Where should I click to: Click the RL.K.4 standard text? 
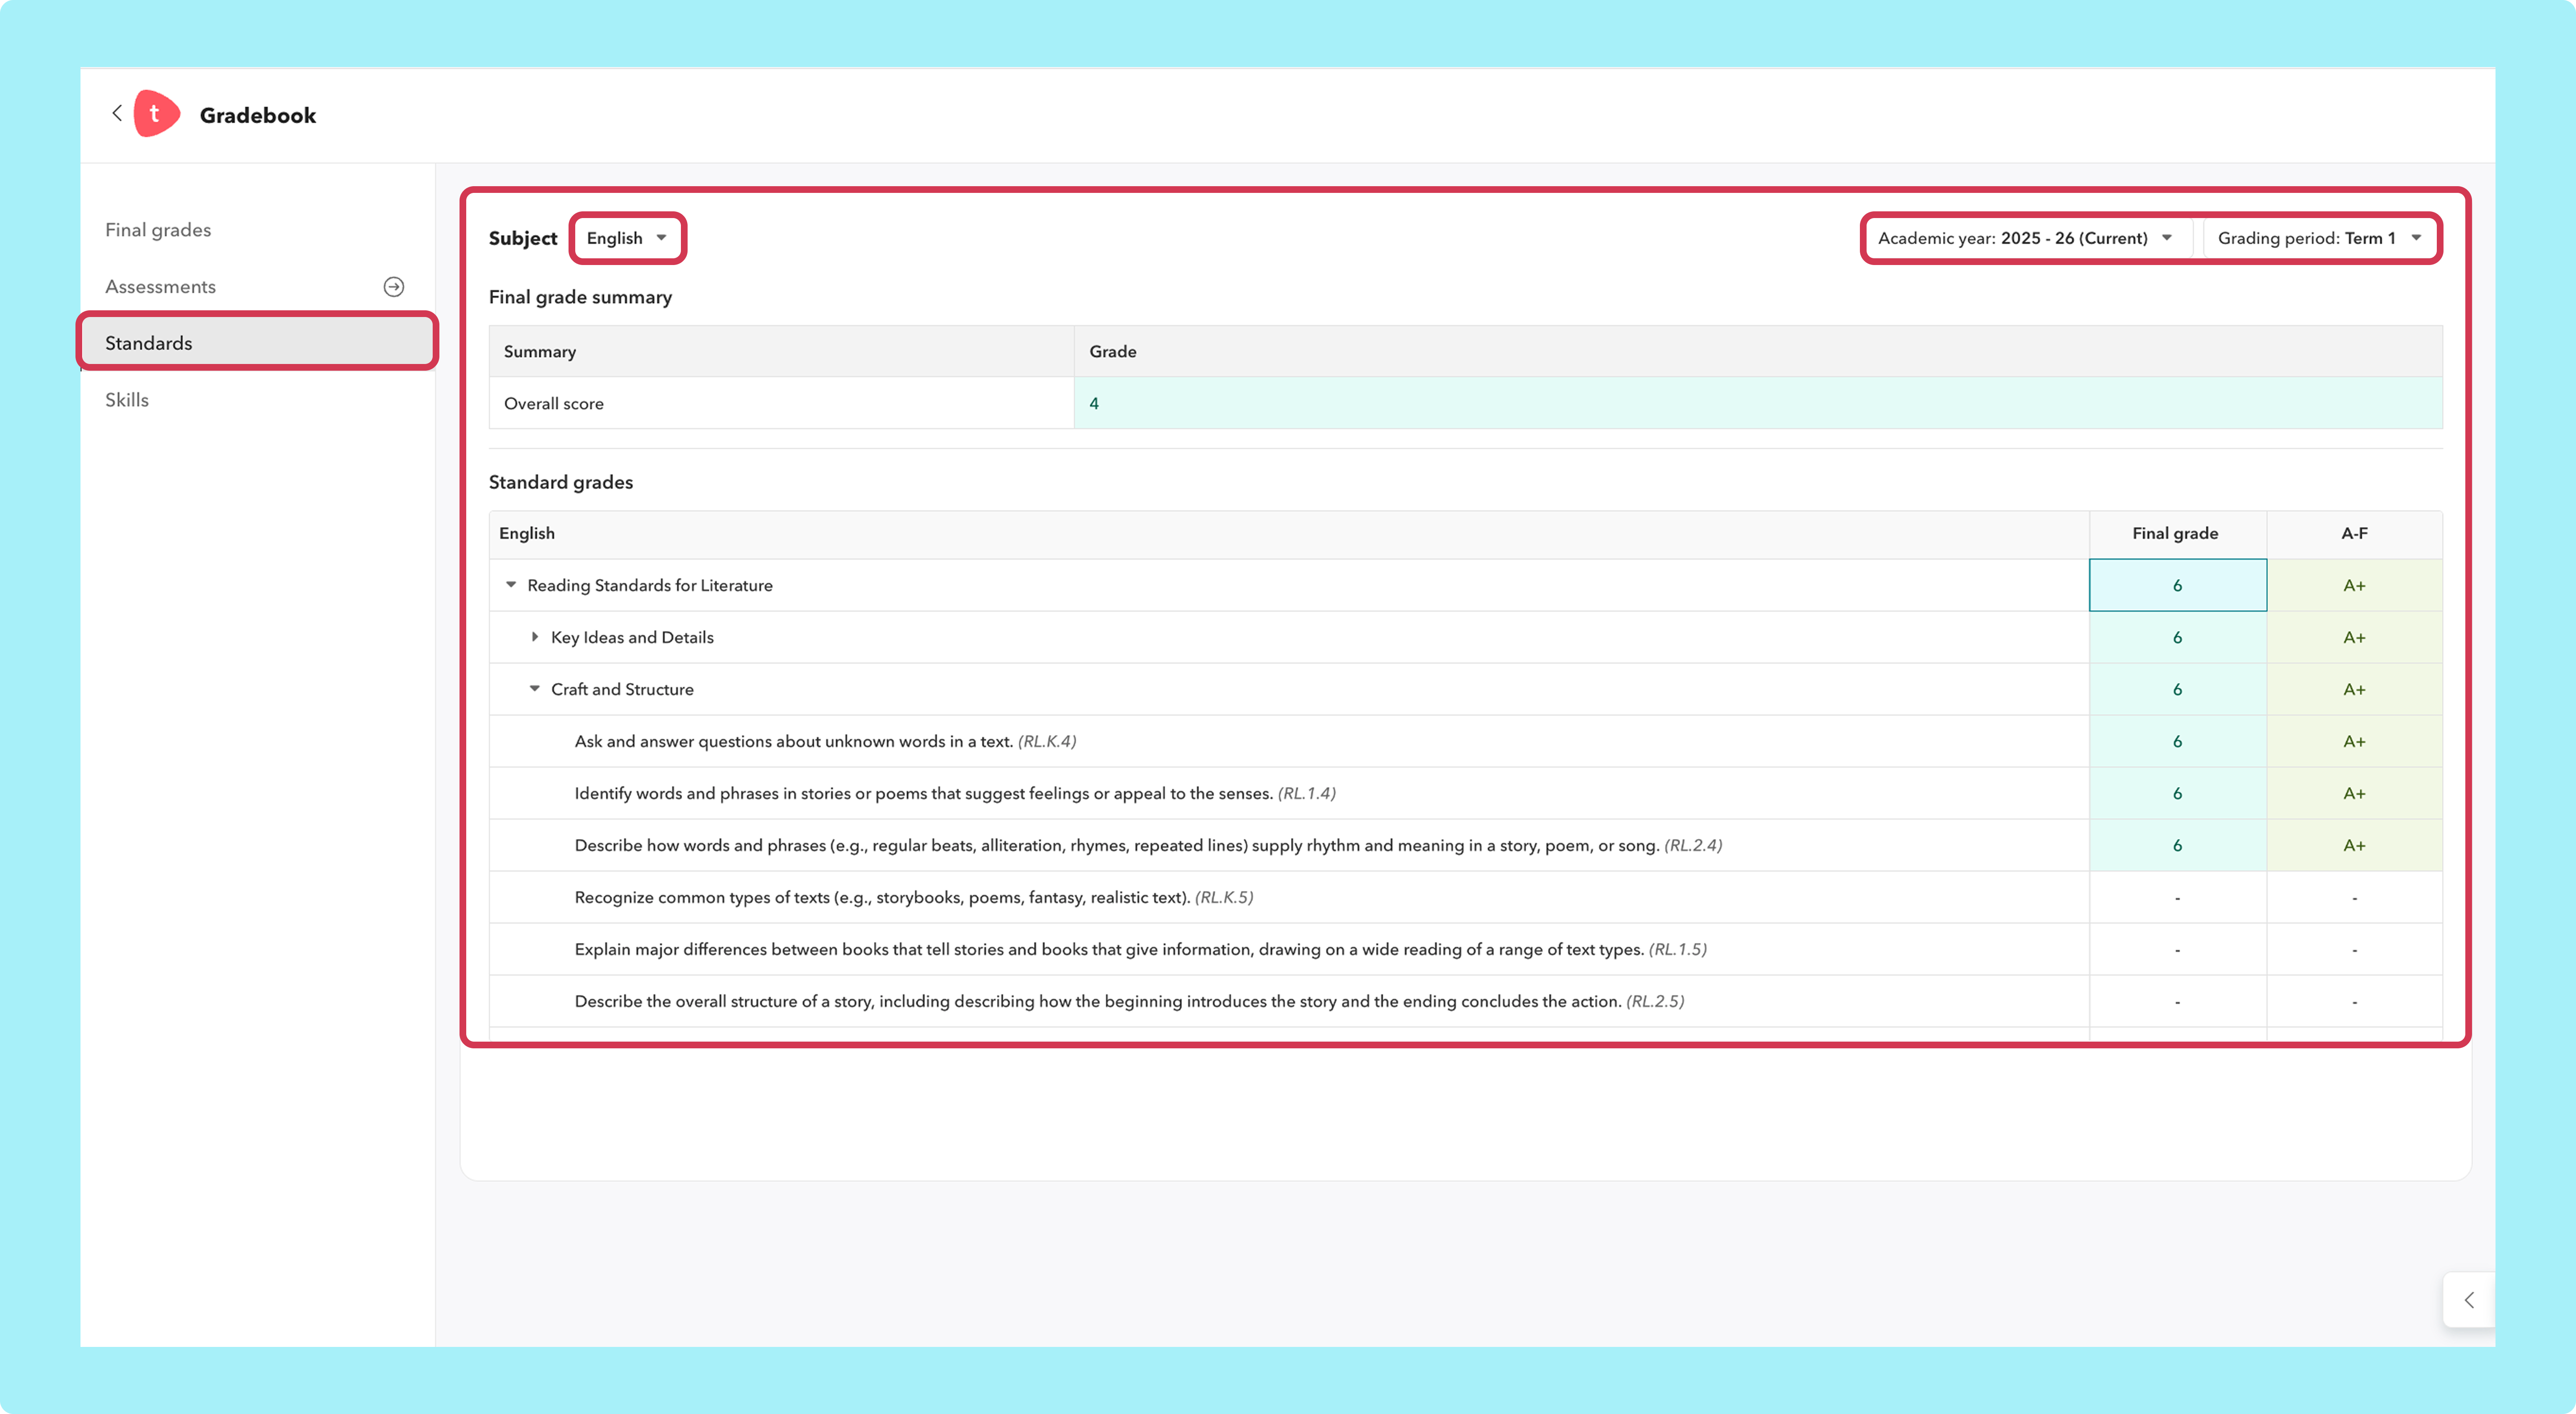pos(825,741)
